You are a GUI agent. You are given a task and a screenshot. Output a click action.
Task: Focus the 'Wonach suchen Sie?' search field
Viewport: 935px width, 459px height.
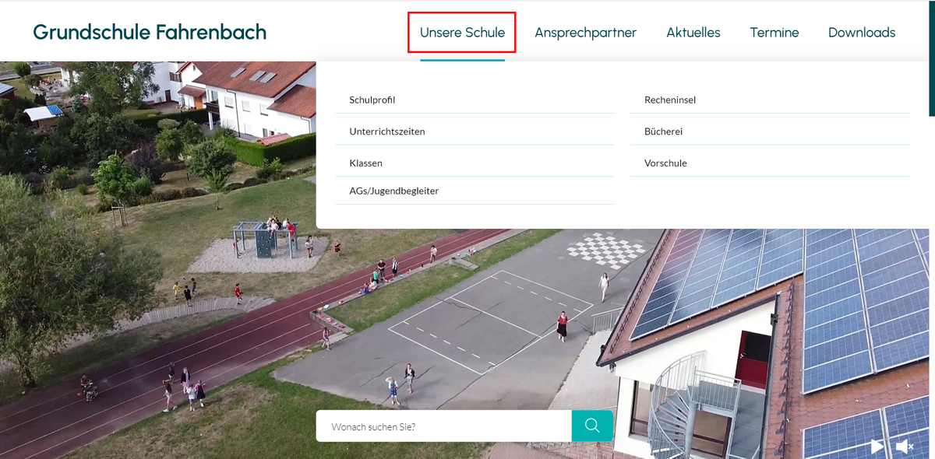pos(444,426)
